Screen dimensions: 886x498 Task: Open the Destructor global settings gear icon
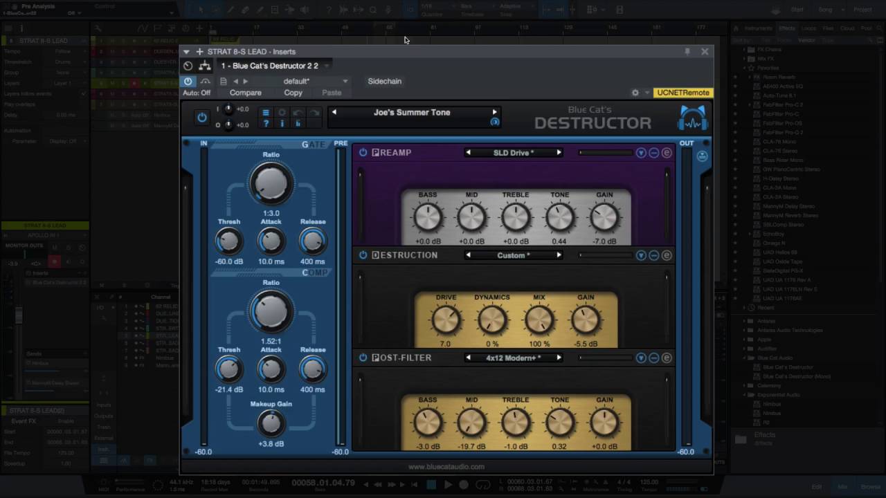click(282, 113)
